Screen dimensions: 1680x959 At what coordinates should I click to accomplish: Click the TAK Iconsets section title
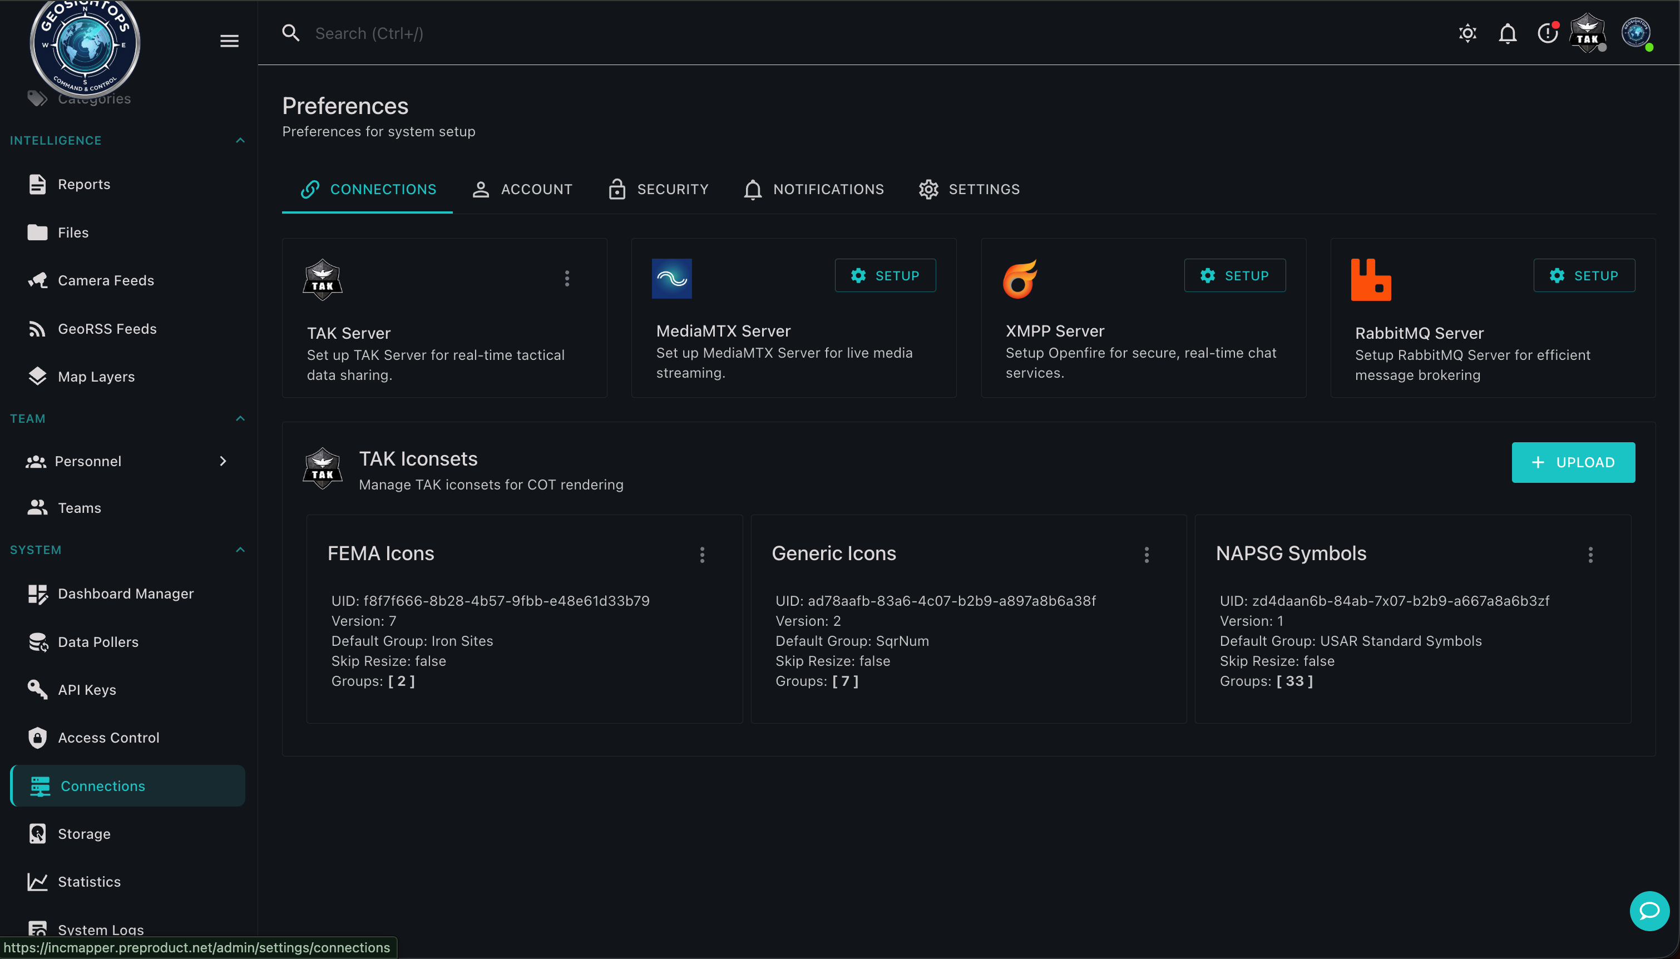click(418, 459)
